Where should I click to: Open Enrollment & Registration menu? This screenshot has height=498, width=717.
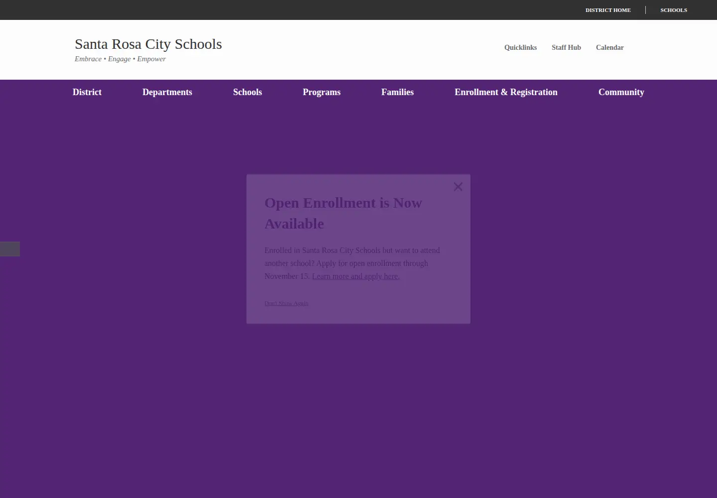506,92
